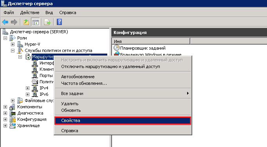
Task: Select the Роли tree label
Action: [22, 38]
